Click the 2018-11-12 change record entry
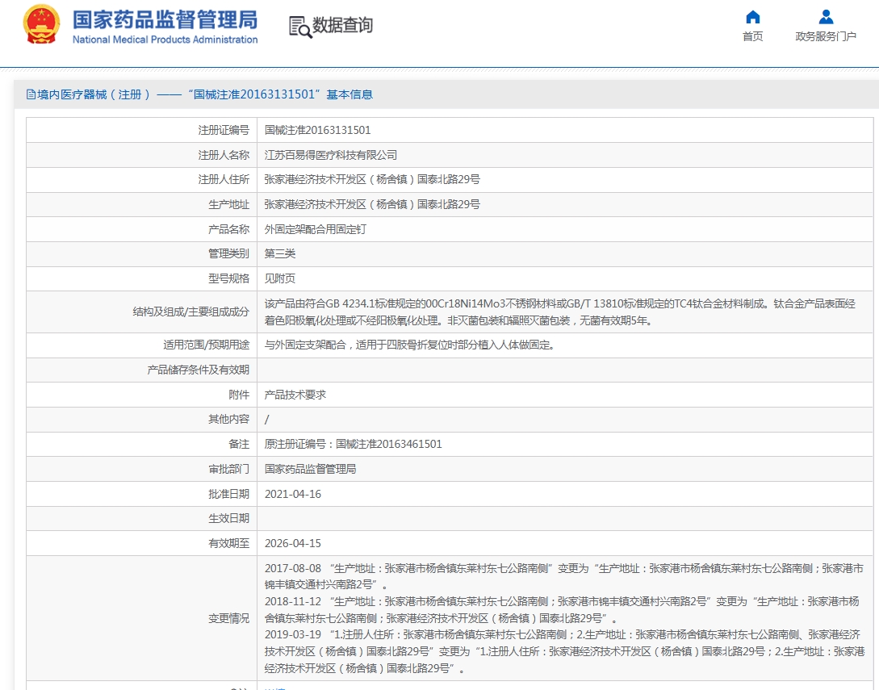This screenshot has width=879, height=690. coord(563,609)
